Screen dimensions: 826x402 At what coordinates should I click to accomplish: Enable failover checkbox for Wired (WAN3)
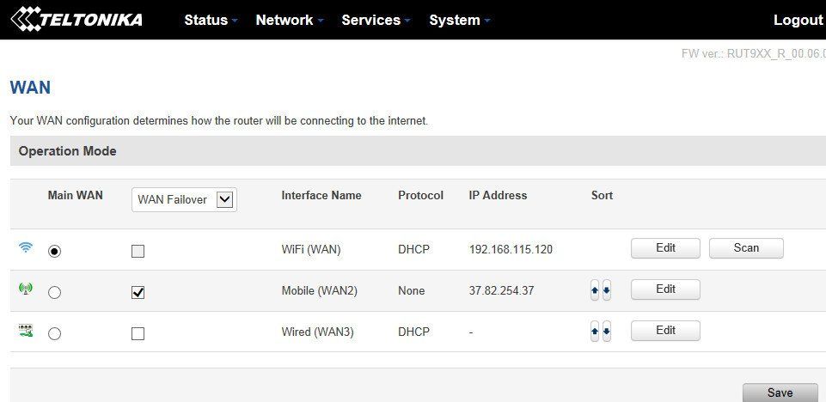coord(138,333)
